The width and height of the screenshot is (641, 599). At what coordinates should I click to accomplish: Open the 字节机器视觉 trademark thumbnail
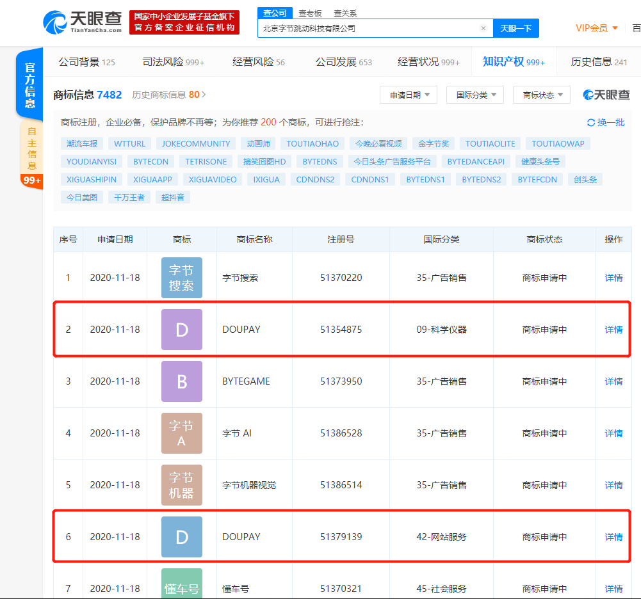coord(181,485)
